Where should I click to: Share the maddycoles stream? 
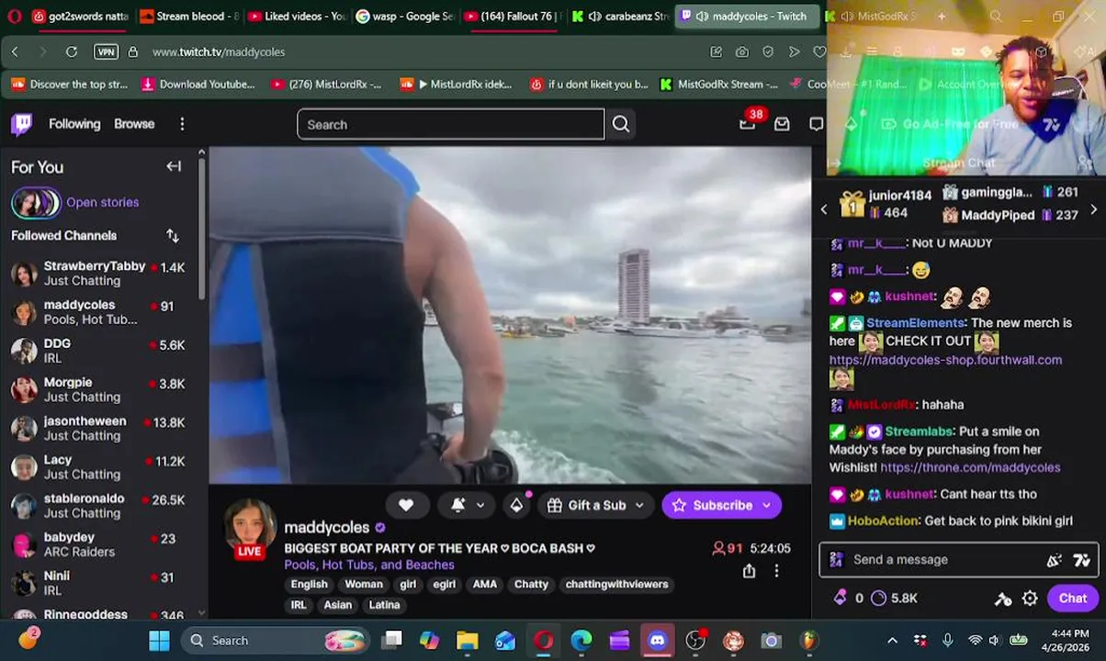tap(749, 571)
